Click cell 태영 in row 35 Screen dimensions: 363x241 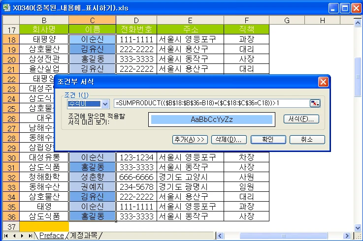pos(44,207)
